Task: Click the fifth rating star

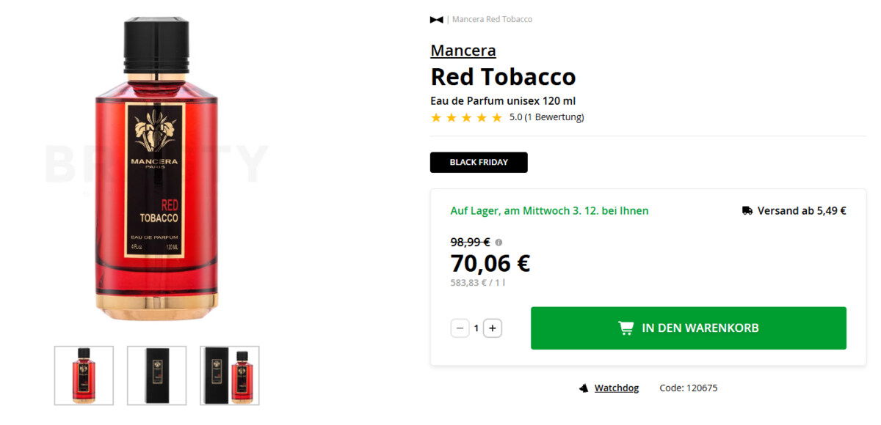Action: click(497, 117)
